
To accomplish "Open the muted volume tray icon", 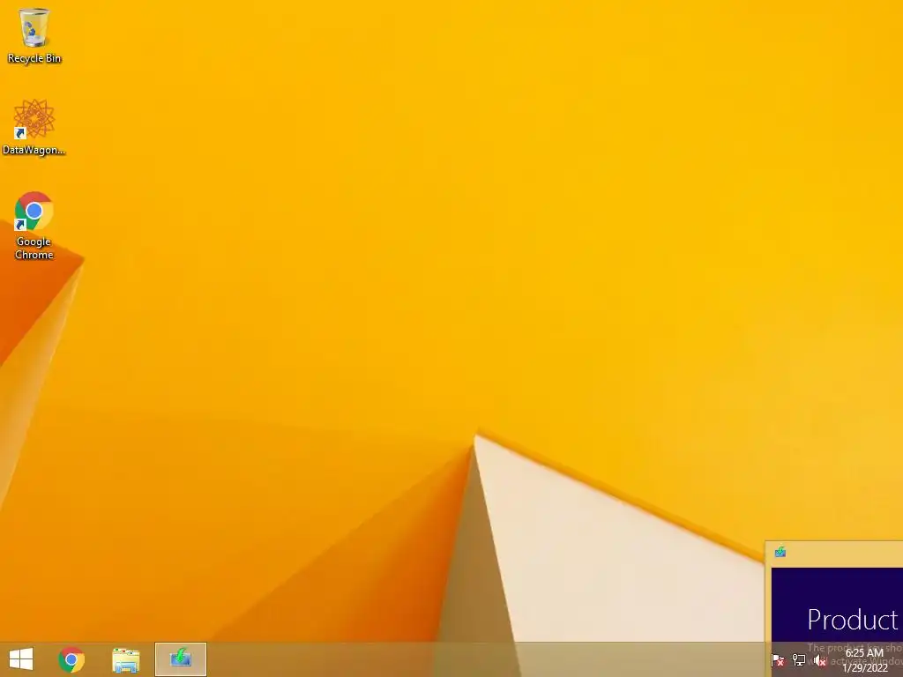I will (x=820, y=660).
